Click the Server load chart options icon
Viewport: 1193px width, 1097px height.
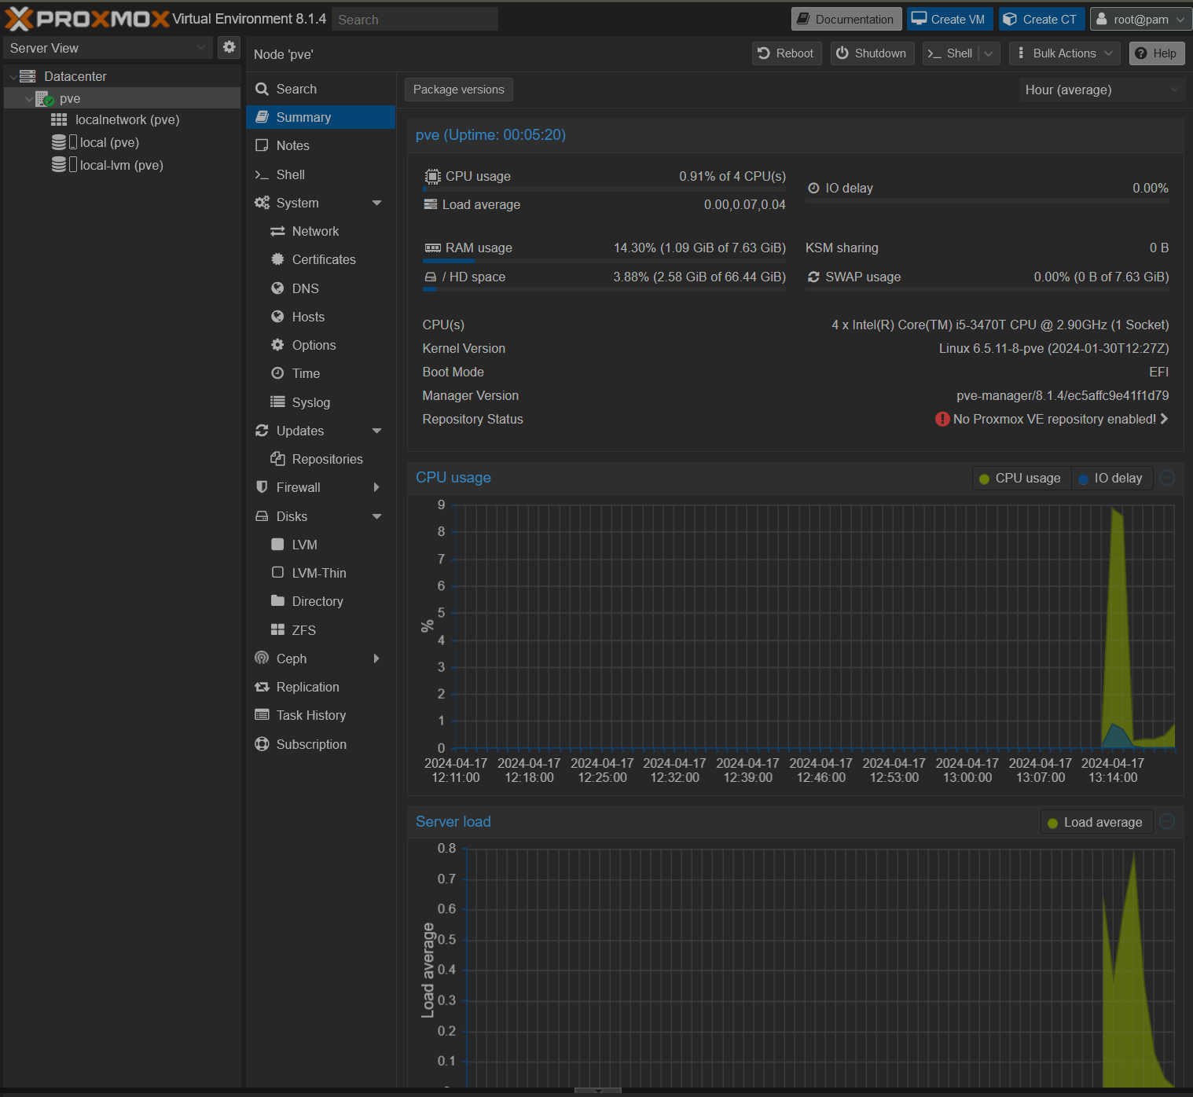click(1167, 821)
